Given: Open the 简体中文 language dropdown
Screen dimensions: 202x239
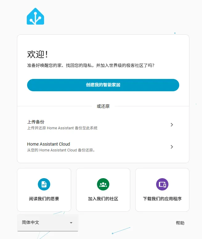Looking at the screenshot, I should point(48,222).
